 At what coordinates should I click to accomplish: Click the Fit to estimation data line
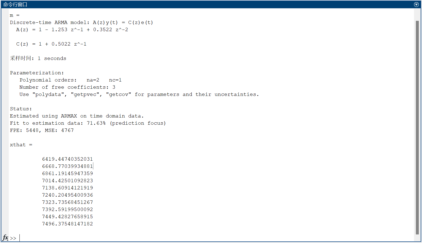pos(88,123)
